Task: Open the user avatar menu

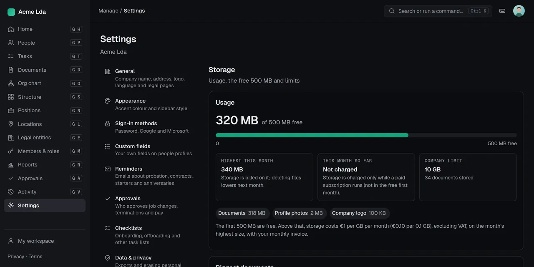Action: coord(519,11)
